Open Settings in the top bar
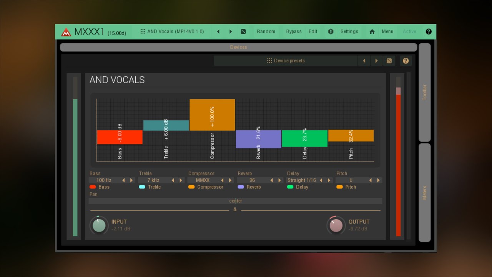This screenshot has height=277, width=492. 349,32
